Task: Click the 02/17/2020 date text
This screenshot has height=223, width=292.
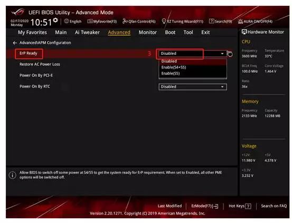Action: pos(20,21)
